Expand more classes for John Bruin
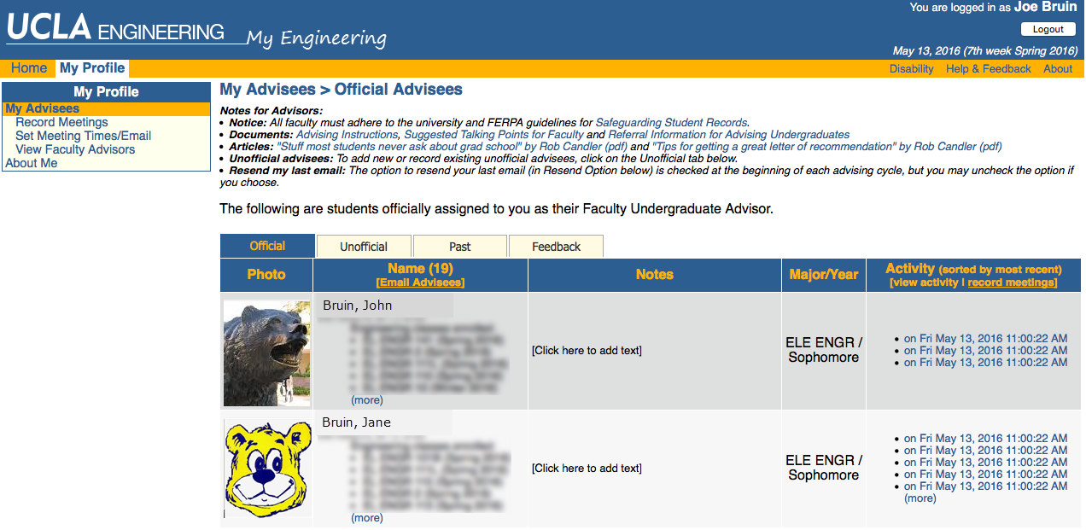Image resolution: width=1086 pixels, height=530 pixels. click(x=367, y=400)
